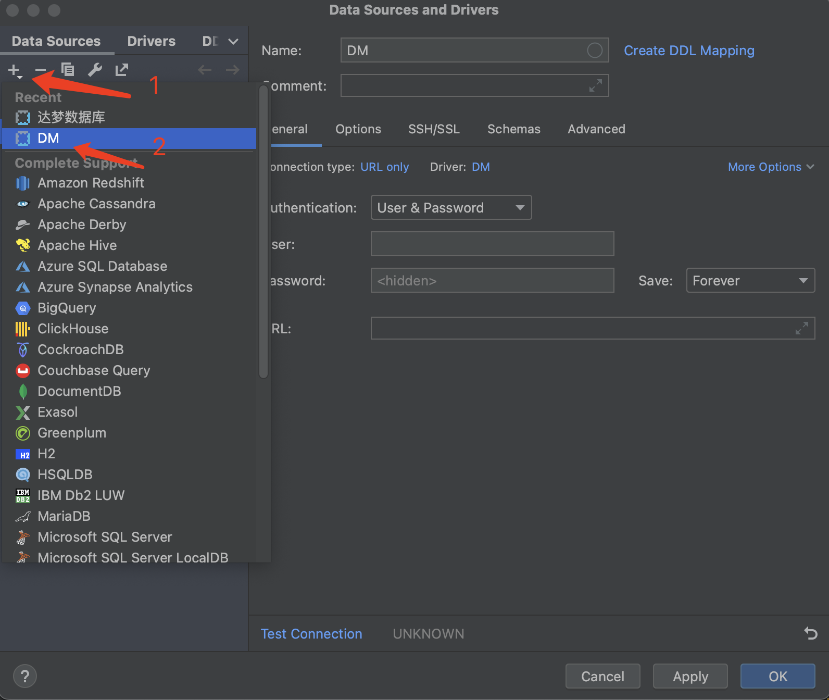The width and height of the screenshot is (829, 700).
Task: Expand More Options dropdown
Action: point(771,167)
